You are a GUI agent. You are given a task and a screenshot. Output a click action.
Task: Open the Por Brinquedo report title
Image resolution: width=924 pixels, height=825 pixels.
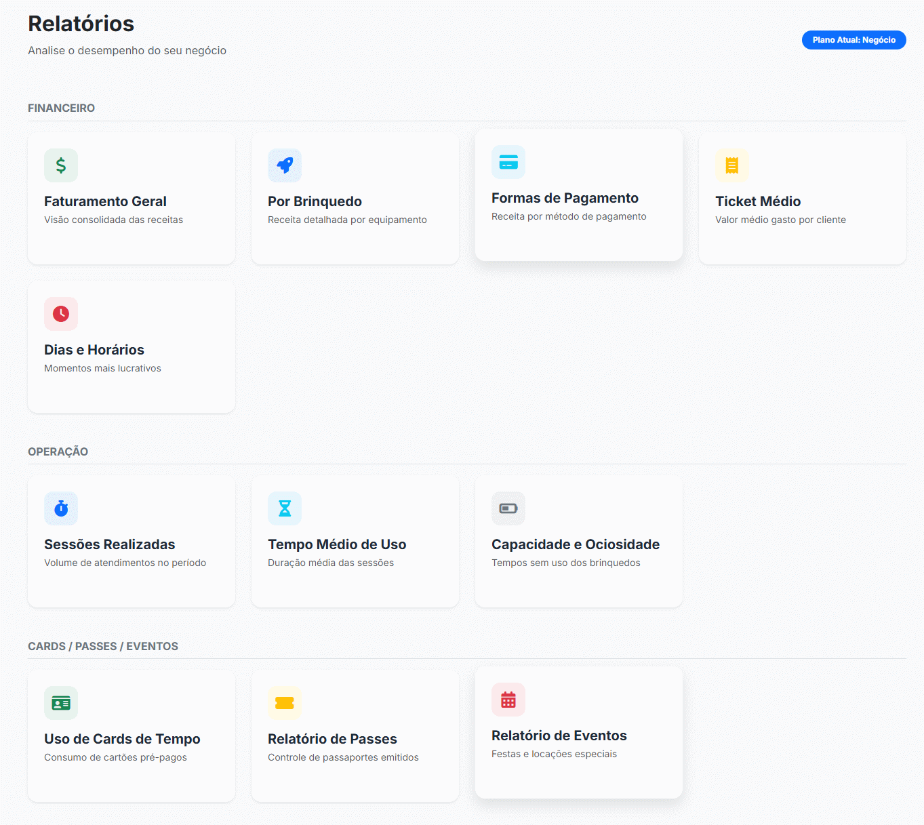[315, 201]
